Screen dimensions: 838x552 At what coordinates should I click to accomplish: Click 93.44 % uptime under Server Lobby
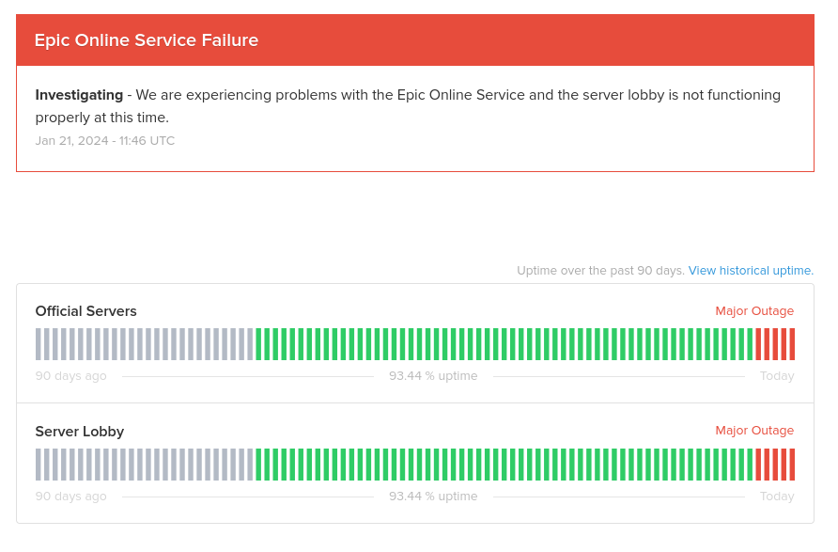433,497
